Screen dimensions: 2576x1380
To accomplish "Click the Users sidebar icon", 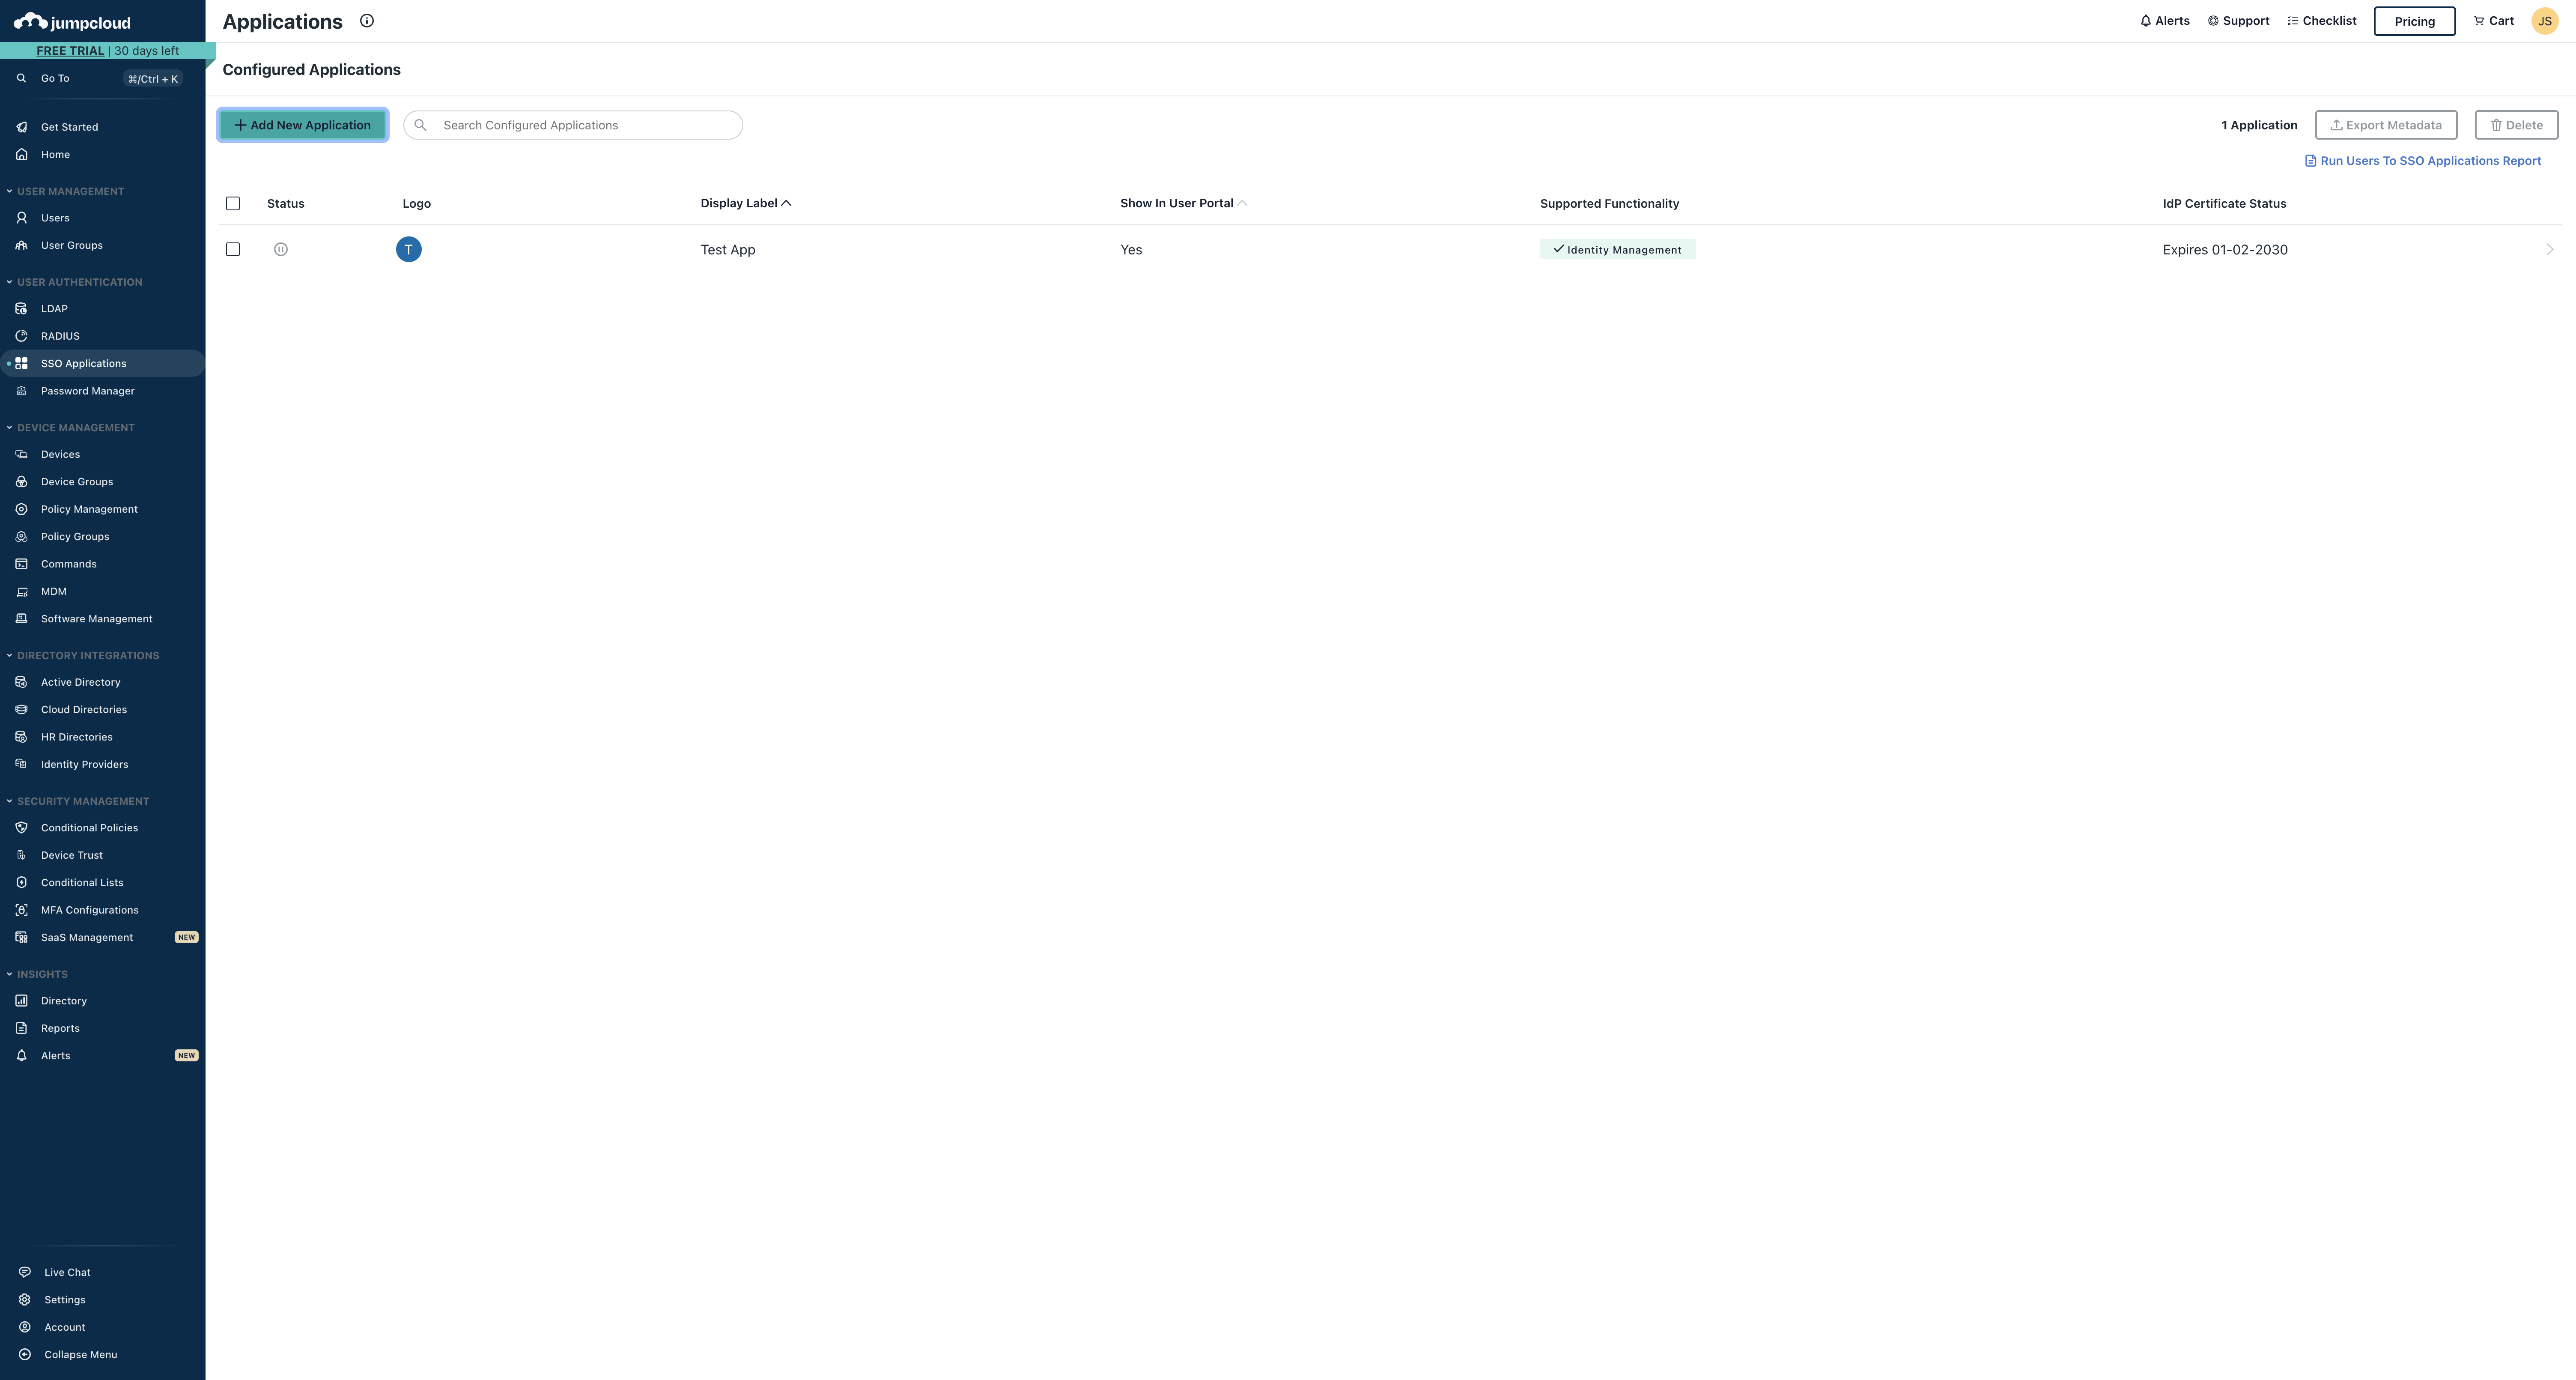I will pos(21,218).
